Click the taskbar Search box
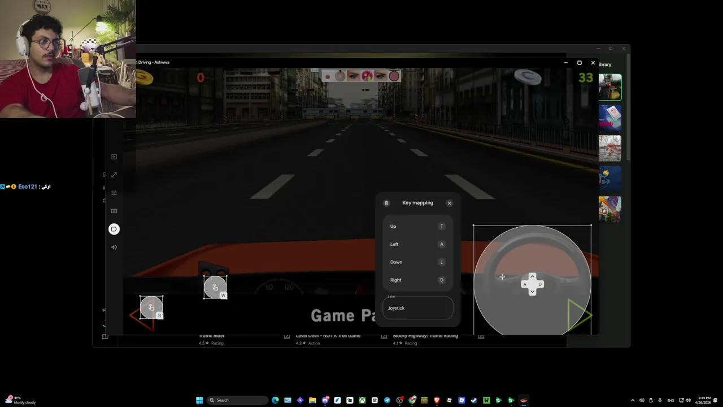This screenshot has height=407, width=723. [237, 400]
